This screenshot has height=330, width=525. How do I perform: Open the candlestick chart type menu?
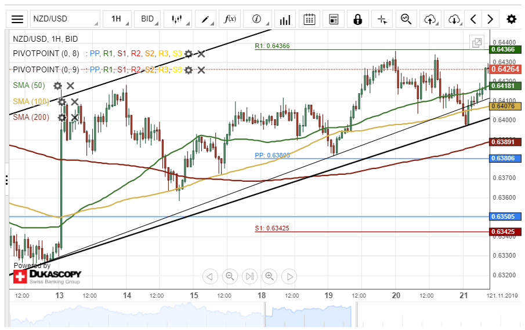(178, 19)
